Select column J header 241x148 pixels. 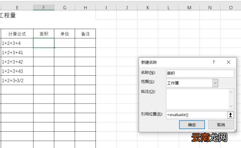[127, 7]
